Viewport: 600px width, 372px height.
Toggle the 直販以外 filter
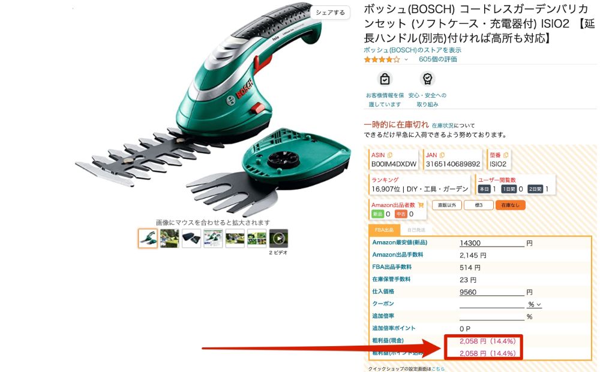tap(446, 205)
